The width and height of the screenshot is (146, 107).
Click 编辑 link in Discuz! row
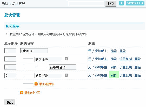click(x=114, y=51)
